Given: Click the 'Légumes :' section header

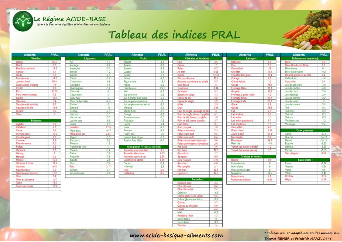Looking at the screenshot, I should pos(90,59).
